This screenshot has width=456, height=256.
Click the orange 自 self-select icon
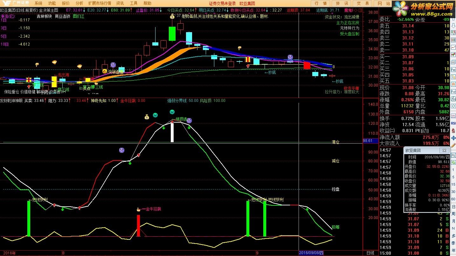coord(453,84)
